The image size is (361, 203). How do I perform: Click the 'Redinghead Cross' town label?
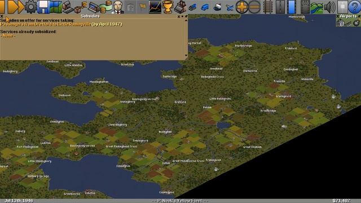(212, 77)
